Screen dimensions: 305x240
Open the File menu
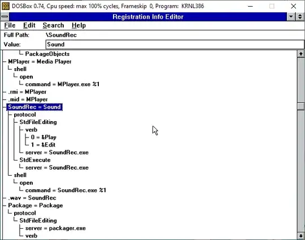point(10,25)
